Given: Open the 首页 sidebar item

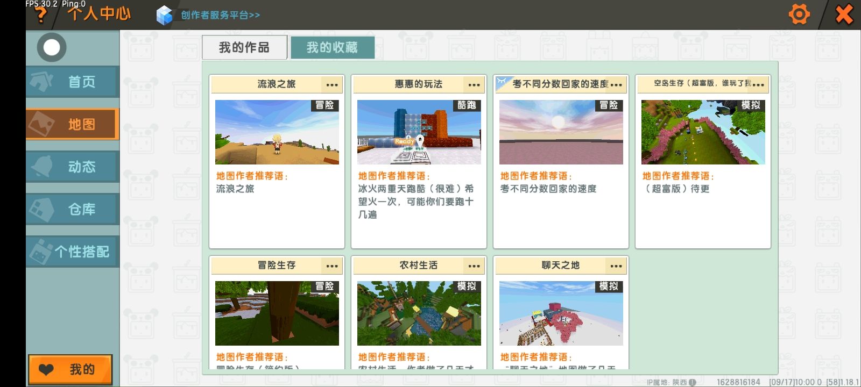Looking at the screenshot, I should 72,82.
